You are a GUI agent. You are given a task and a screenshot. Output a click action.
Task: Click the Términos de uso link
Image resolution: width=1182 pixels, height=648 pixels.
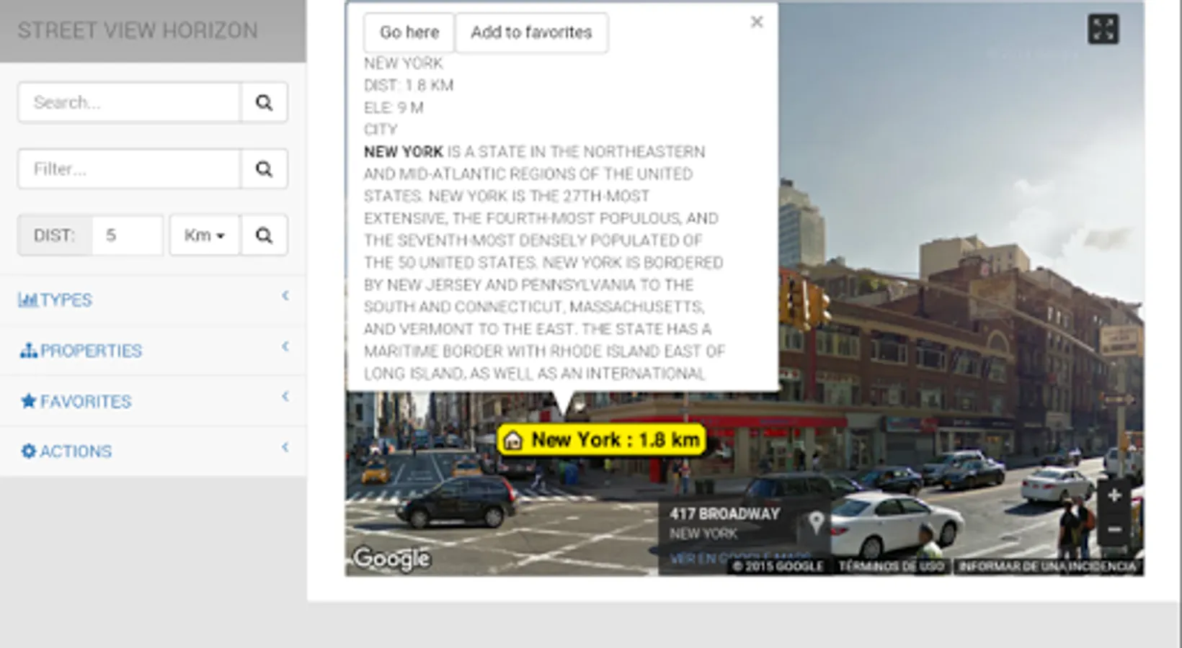tap(892, 567)
